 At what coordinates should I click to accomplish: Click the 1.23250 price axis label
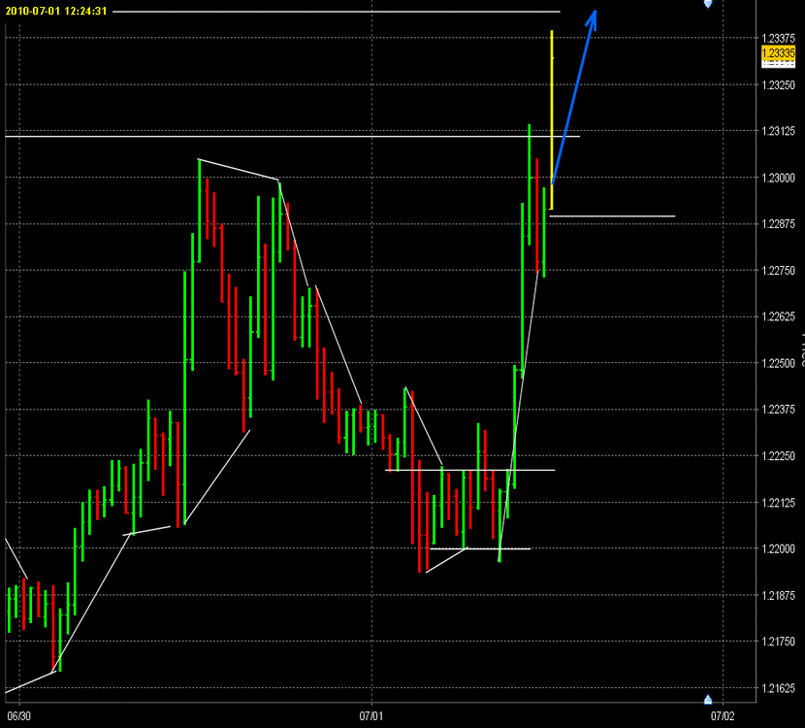[x=778, y=85]
